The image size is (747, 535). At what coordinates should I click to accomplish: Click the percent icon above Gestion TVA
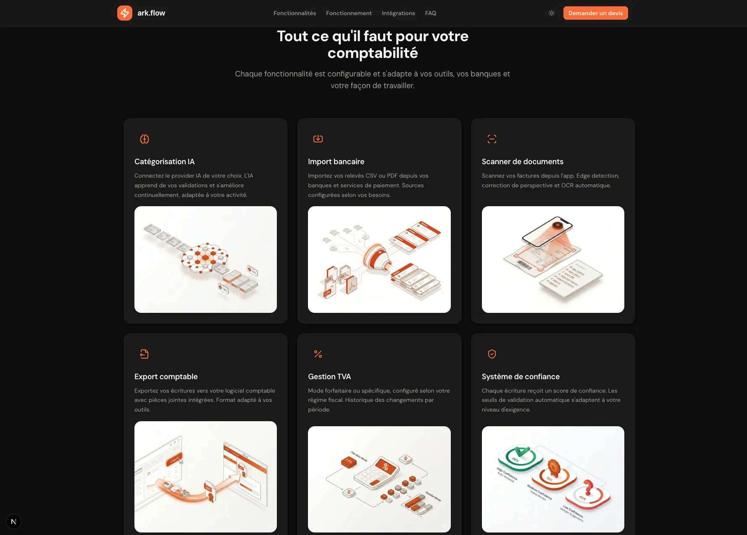pyautogui.click(x=318, y=354)
